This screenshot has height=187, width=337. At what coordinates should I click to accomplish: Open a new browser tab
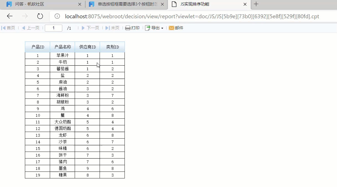(256, 4)
